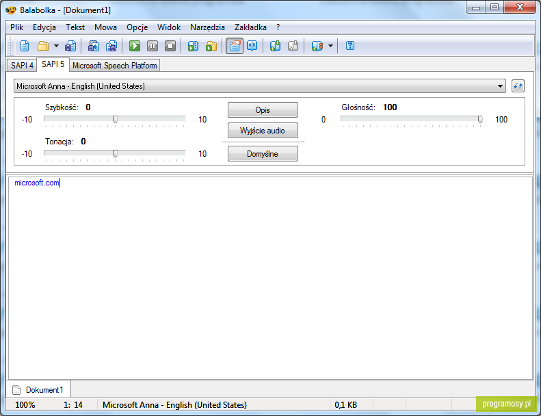The height and width of the screenshot is (416, 541).
Task: Open the Edycja menu
Action: [44, 27]
